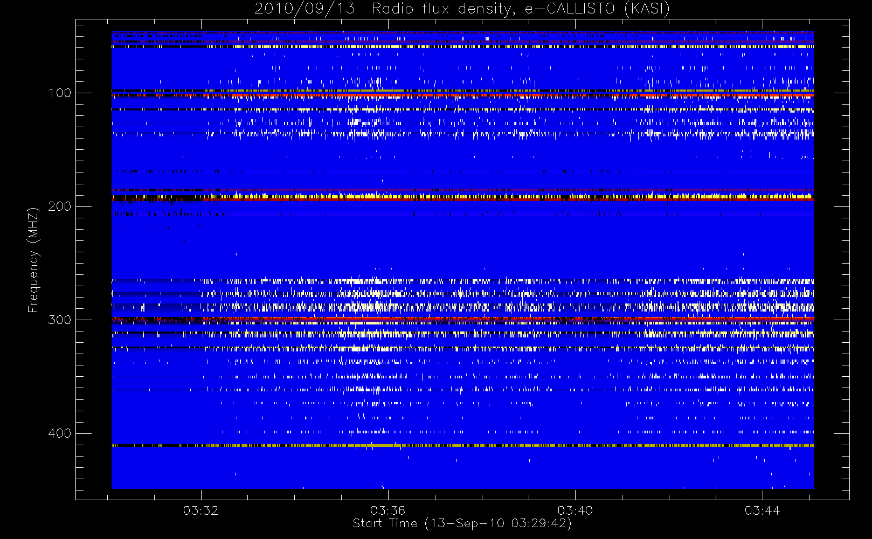Select the 300 frequency tick label
This screenshot has width=872, height=539.
click(x=60, y=320)
